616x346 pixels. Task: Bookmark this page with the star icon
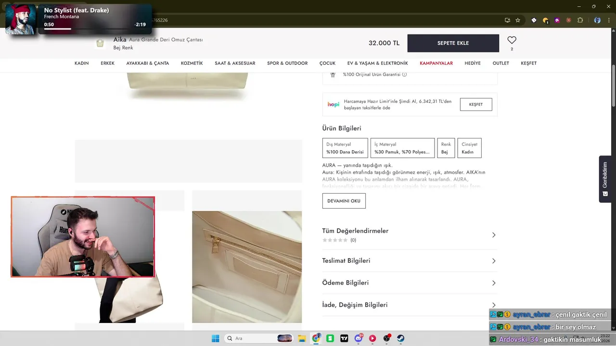click(x=518, y=20)
